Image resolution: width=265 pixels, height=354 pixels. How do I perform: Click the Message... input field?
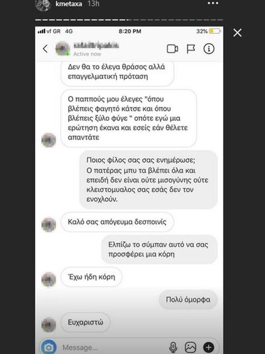tap(113, 347)
